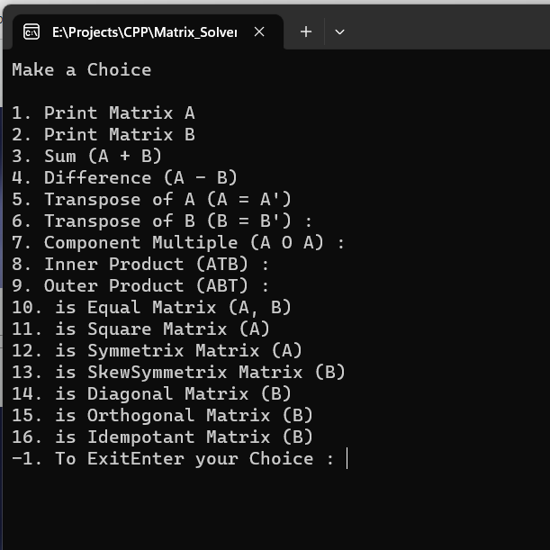Click the 'Difference (A - B)' line

(x=125, y=178)
